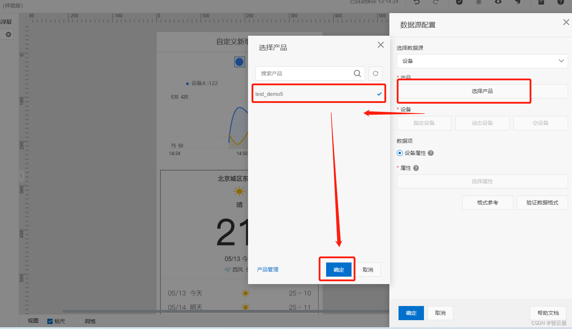Choose the 指定设备 option
Screen dimensions: 572x329
(424, 123)
